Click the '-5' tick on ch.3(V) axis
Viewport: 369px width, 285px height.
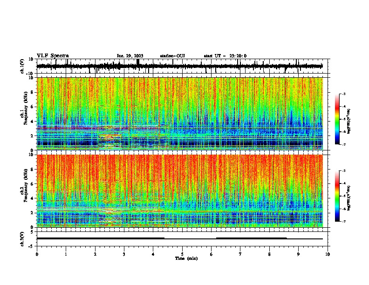coord(32,246)
